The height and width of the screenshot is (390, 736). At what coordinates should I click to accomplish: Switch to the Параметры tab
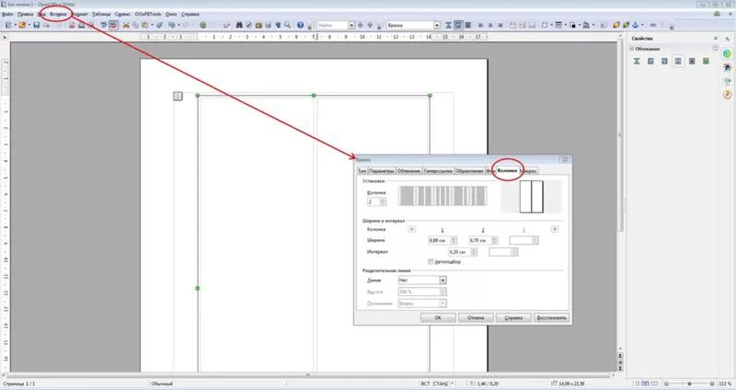tap(382, 171)
